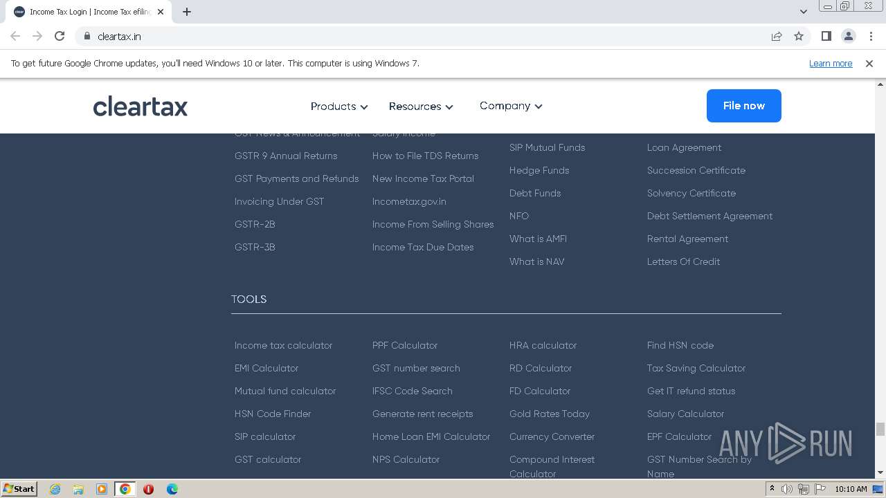886x498 pixels.
Task: Click the site lock icon
Action: coord(87,36)
